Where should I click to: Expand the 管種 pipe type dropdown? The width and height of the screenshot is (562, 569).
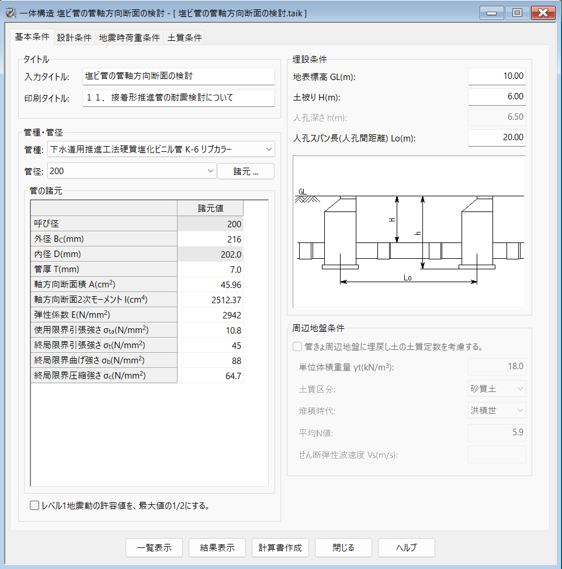pos(160,150)
